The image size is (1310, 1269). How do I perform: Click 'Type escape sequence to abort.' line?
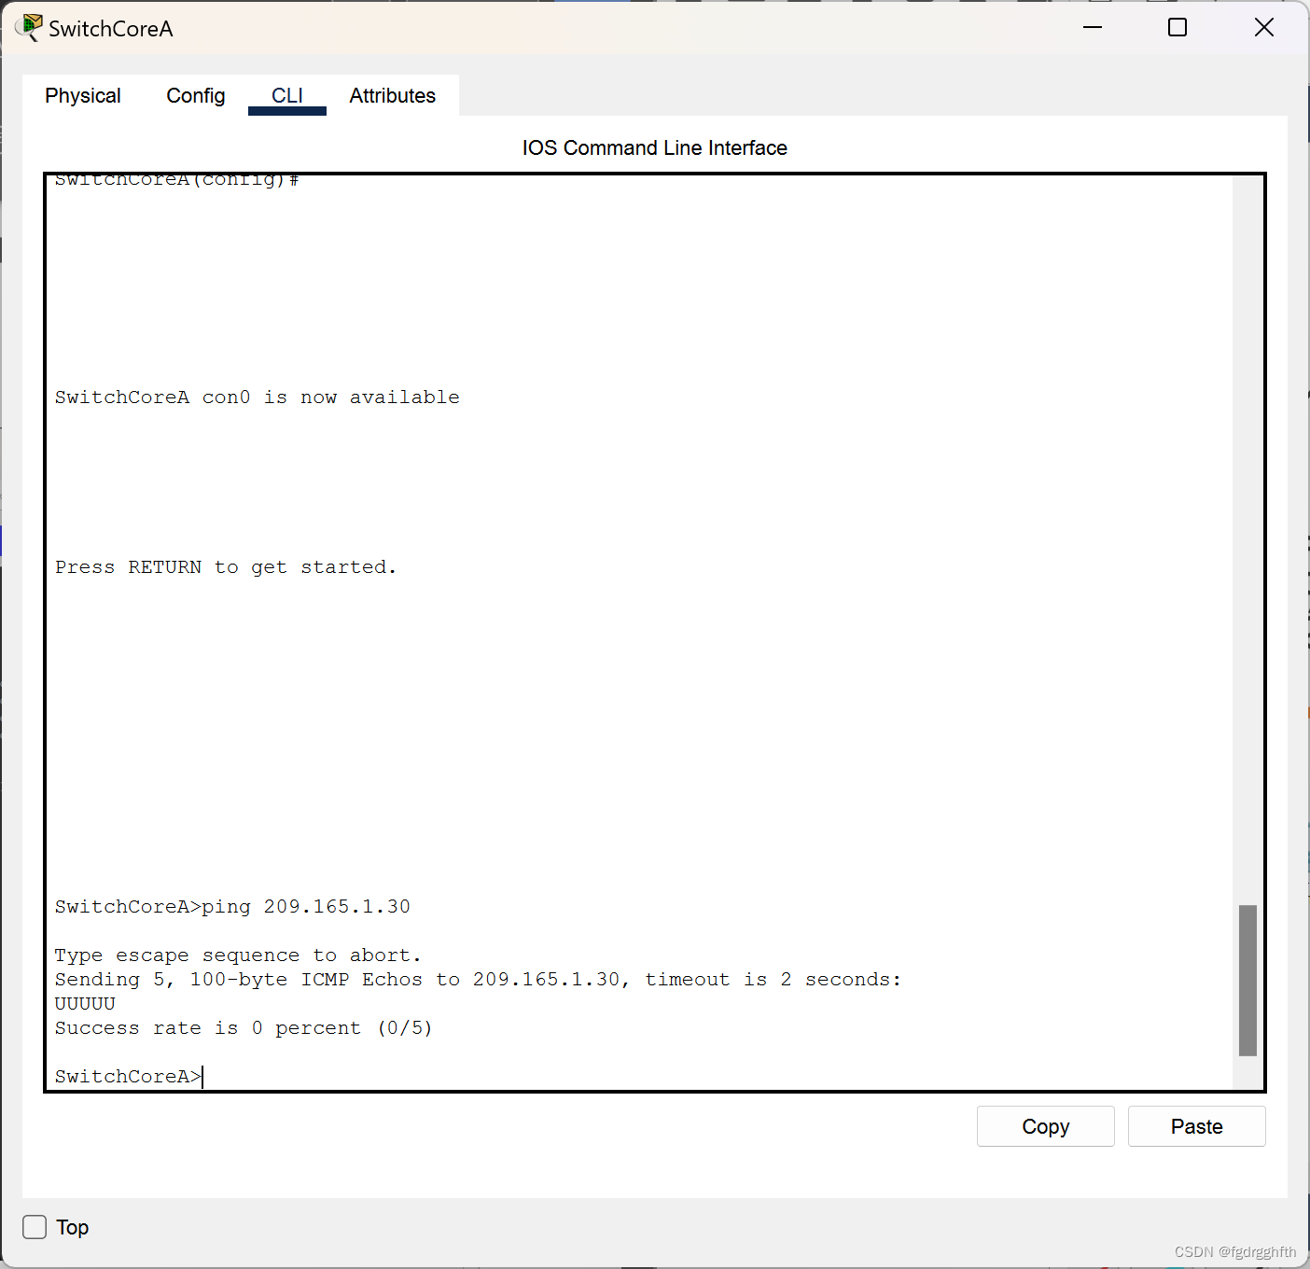[238, 955]
